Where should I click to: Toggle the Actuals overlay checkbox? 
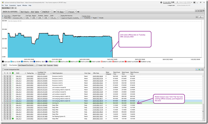click(x=98, y=18)
